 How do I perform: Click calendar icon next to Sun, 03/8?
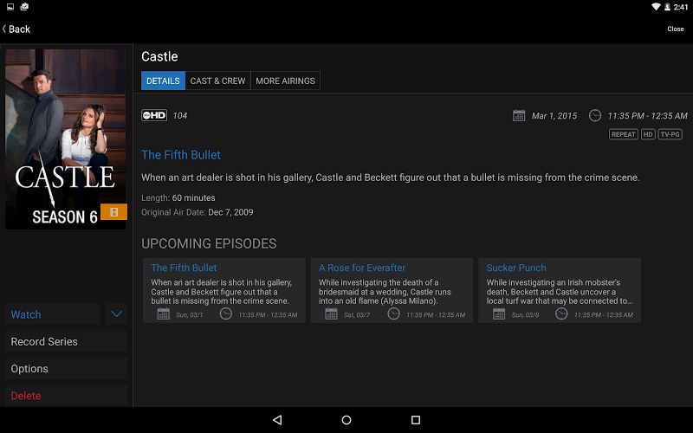[x=499, y=314]
